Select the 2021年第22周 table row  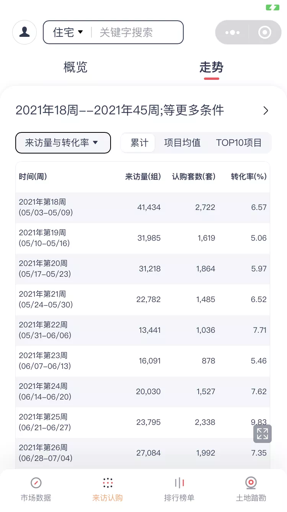point(142,330)
